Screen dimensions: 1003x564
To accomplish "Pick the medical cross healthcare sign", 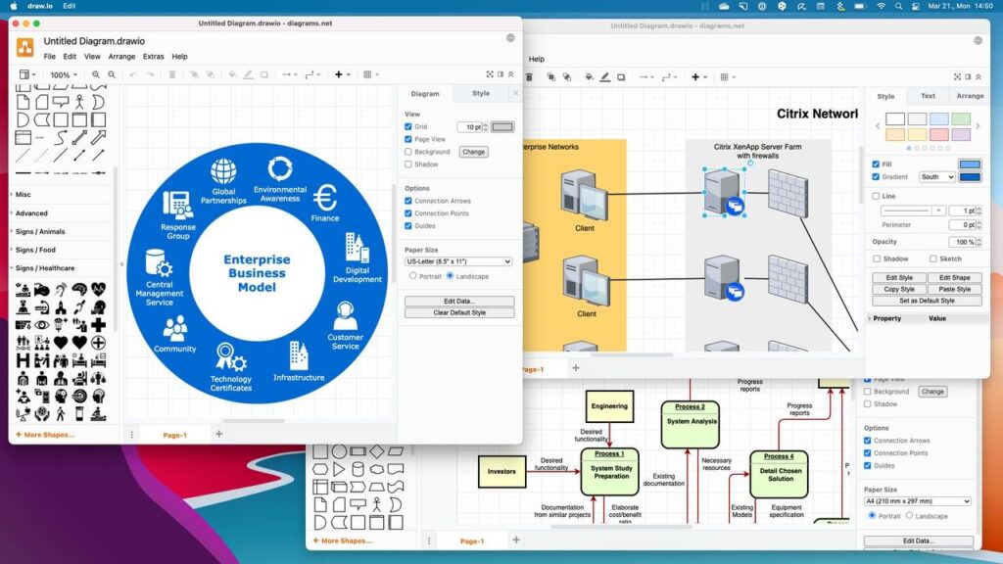I will [98, 325].
